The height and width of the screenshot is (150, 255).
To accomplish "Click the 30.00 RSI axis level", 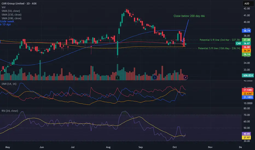I will point(247,141).
